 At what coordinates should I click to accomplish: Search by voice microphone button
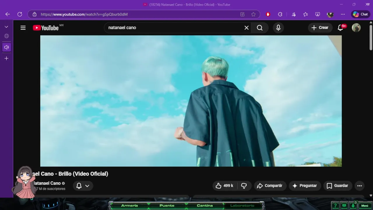point(278,28)
